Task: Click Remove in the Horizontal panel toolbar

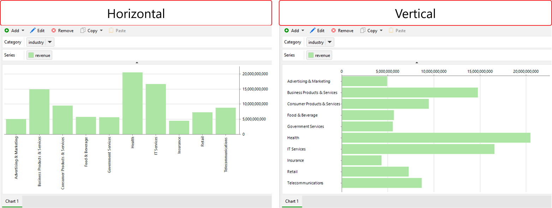Action: click(x=62, y=31)
